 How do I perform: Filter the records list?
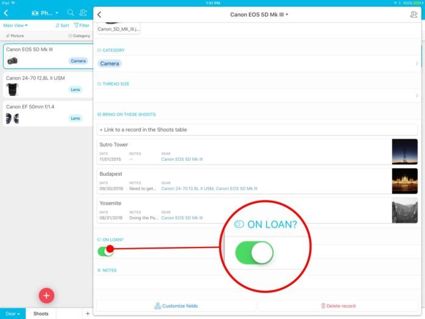(82, 25)
